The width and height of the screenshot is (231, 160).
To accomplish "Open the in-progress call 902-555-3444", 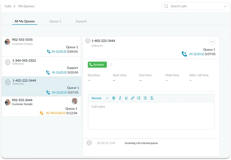I will click(x=41, y=106).
